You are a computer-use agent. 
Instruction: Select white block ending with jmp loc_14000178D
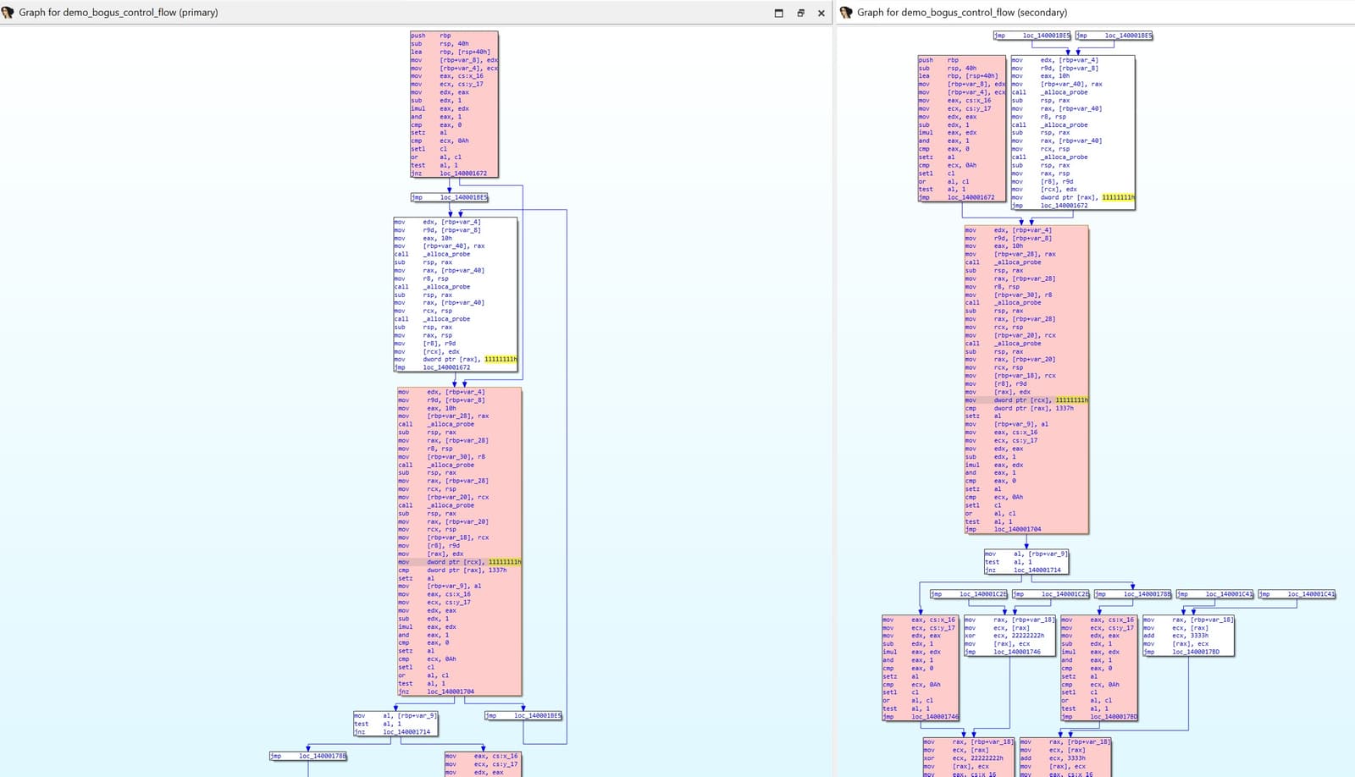coord(1188,636)
